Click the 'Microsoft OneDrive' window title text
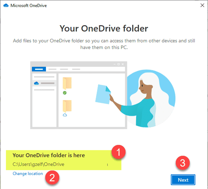Screen dimensions: 208x189 point(29,6)
